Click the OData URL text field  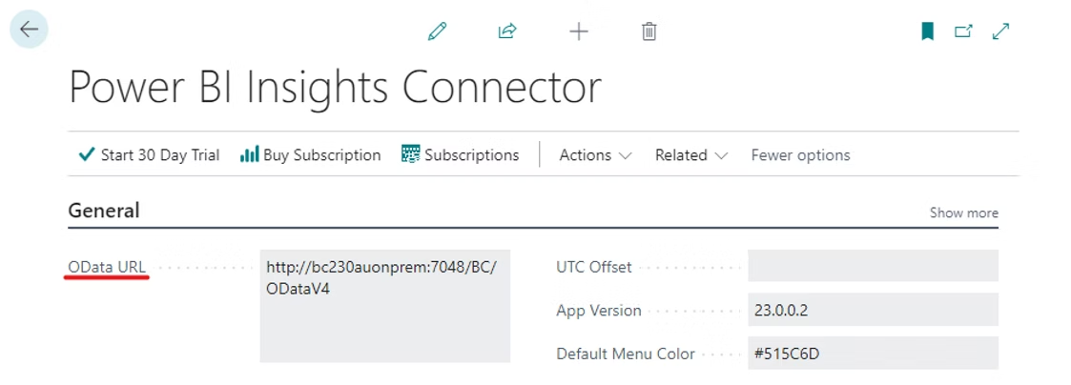(x=384, y=306)
